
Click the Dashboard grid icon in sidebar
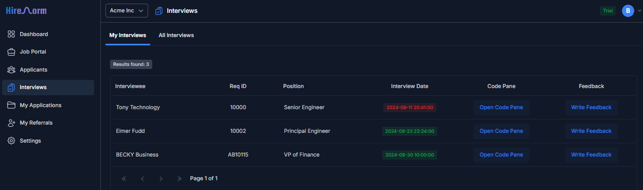[x=11, y=34]
